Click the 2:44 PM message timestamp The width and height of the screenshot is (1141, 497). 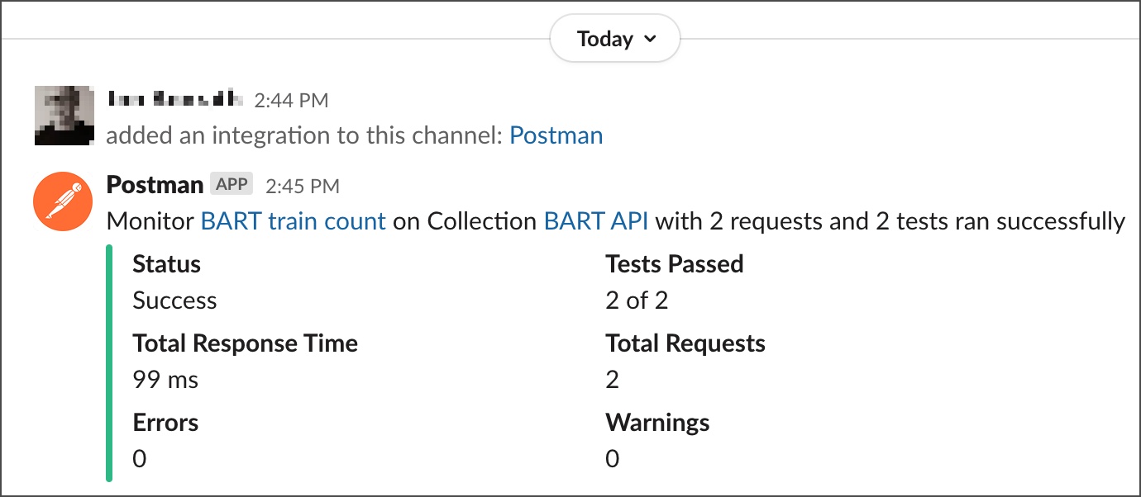[291, 101]
